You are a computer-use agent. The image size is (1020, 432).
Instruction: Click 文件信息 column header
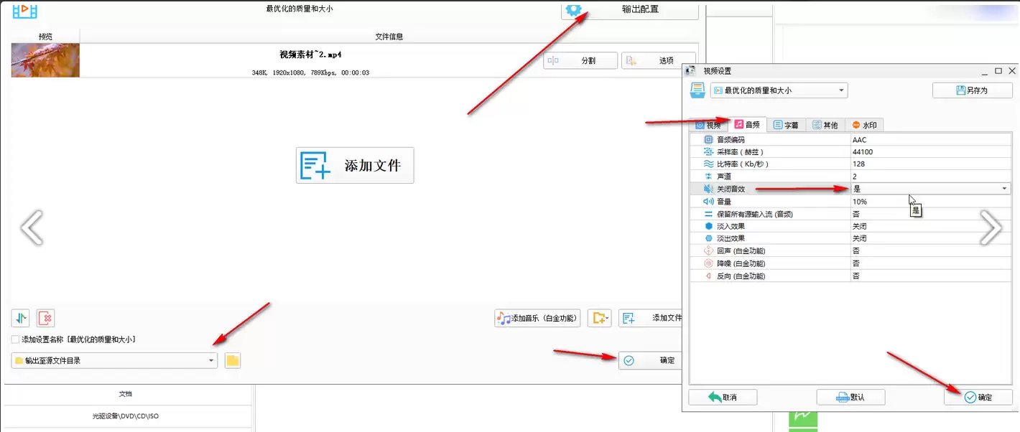point(389,37)
